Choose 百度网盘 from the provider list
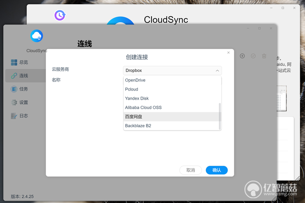Image resolution: width=305 pixels, height=203 pixels. tap(171, 117)
